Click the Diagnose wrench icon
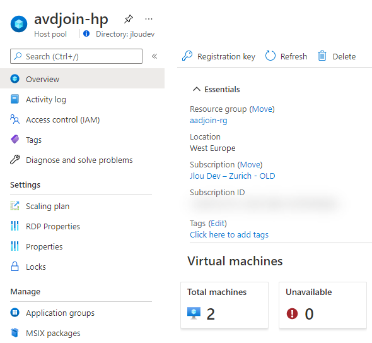 coord(15,159)
